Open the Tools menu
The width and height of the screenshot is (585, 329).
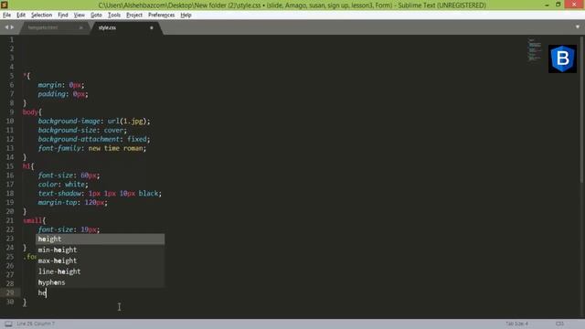(114, 15)
